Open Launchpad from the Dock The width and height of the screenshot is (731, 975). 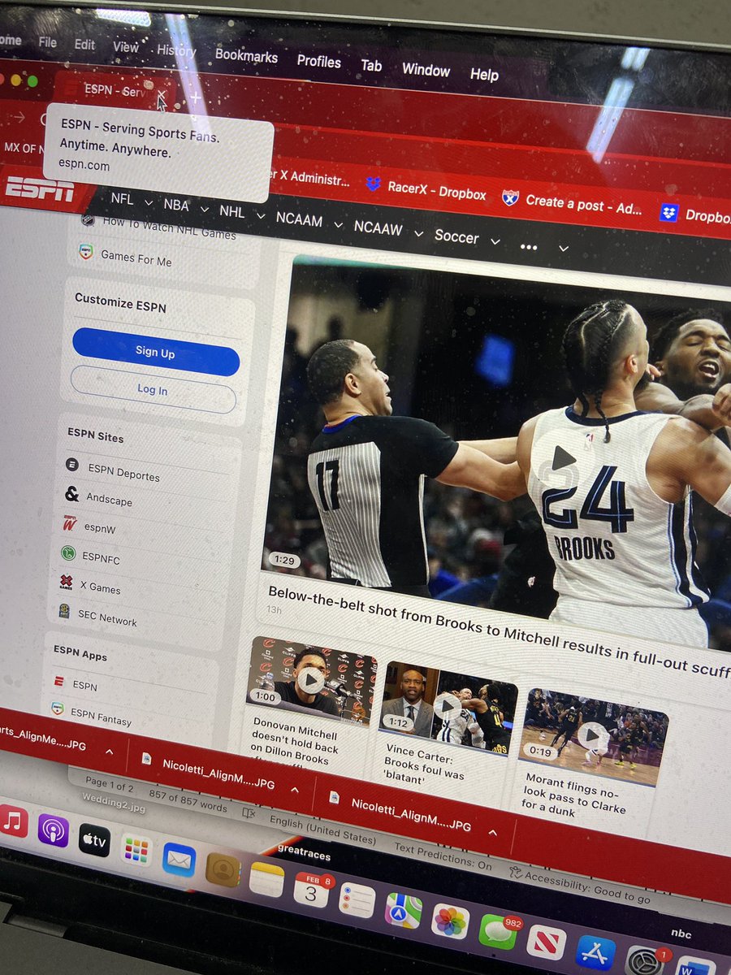136,850
